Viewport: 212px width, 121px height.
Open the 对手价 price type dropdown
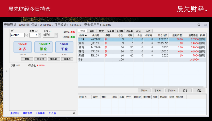point(56,35)
